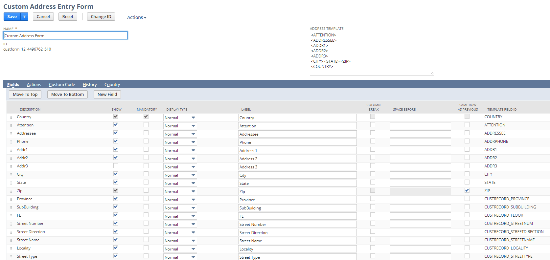This screenshot has width=550, height=260.
Task: Click Move To Bottom button
Action: 67,95
